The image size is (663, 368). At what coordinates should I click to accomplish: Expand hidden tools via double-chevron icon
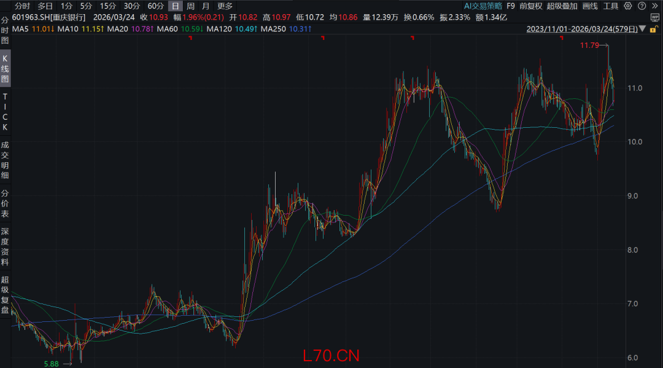pyautogui.click(x=655, y=6)
